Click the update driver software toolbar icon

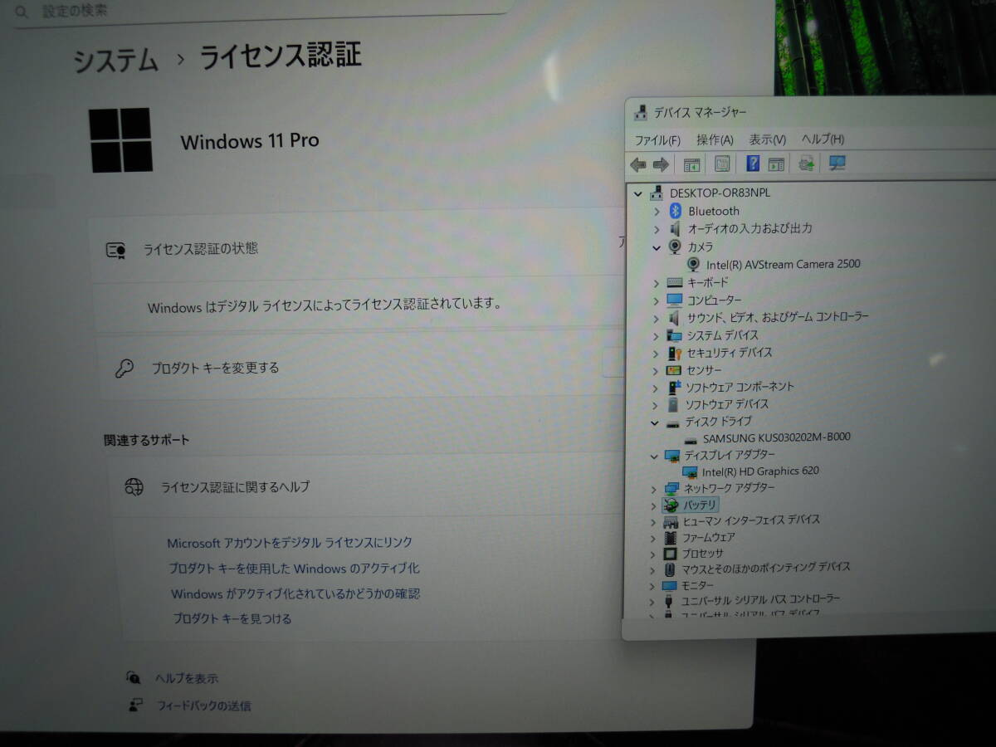click(806, 164)
